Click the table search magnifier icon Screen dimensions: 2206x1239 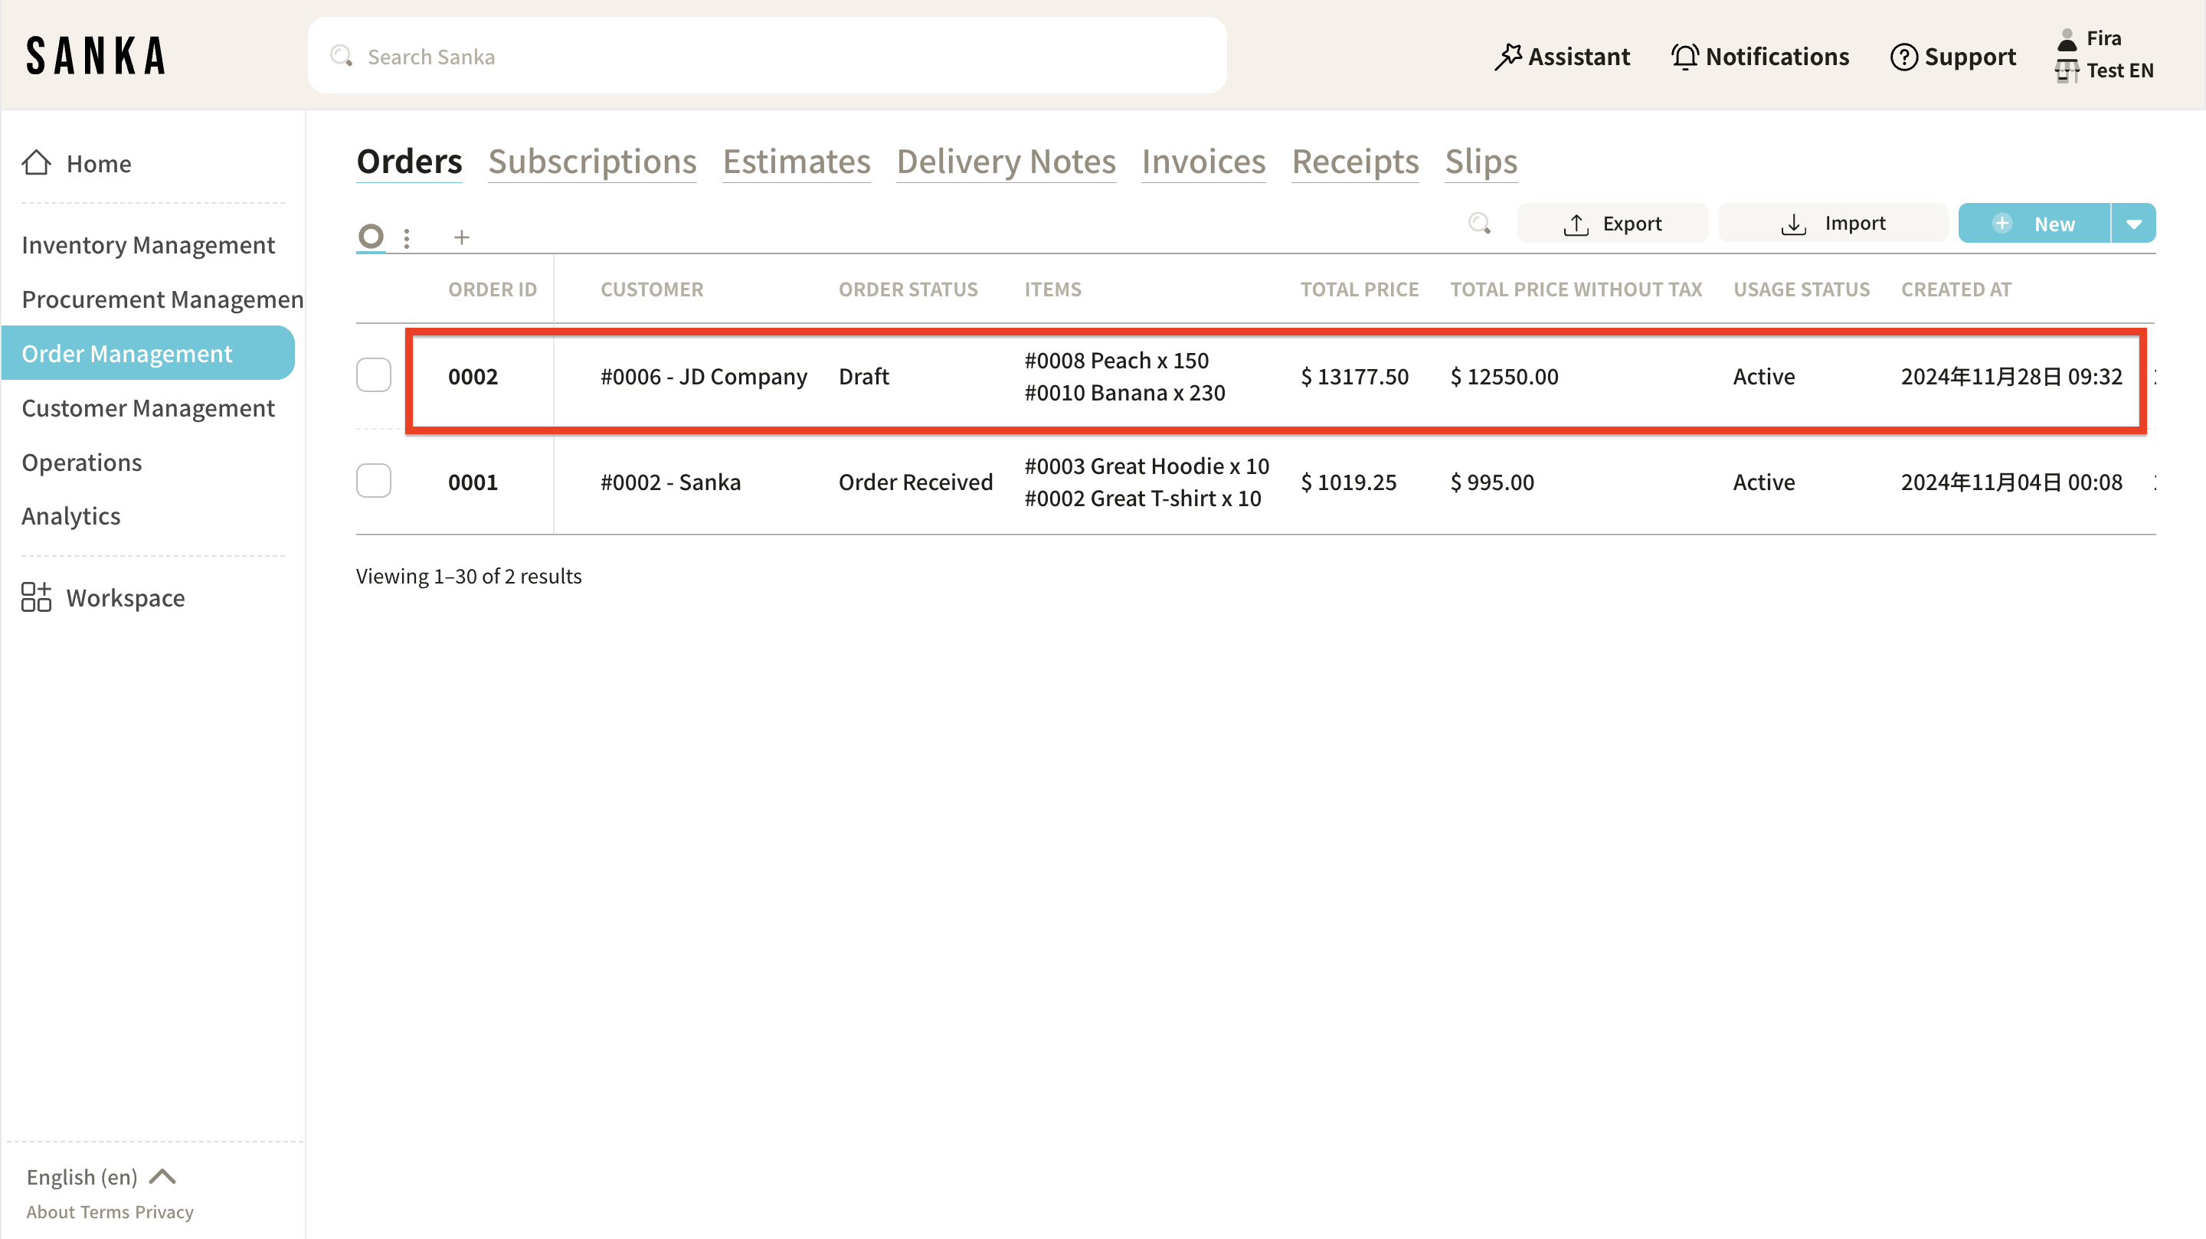coord(1479,224)
